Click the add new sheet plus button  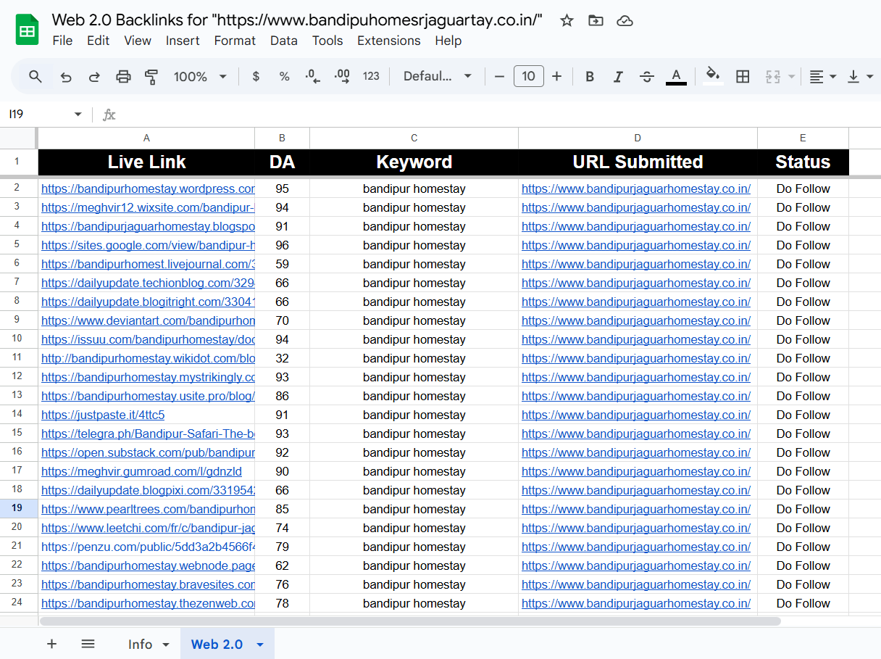pyautogui.click(x=51, y=644)
